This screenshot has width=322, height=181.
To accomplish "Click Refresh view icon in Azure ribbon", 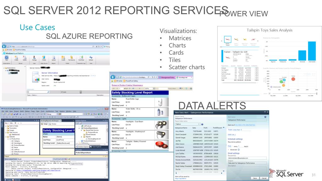I will click(x=91, y=58).
